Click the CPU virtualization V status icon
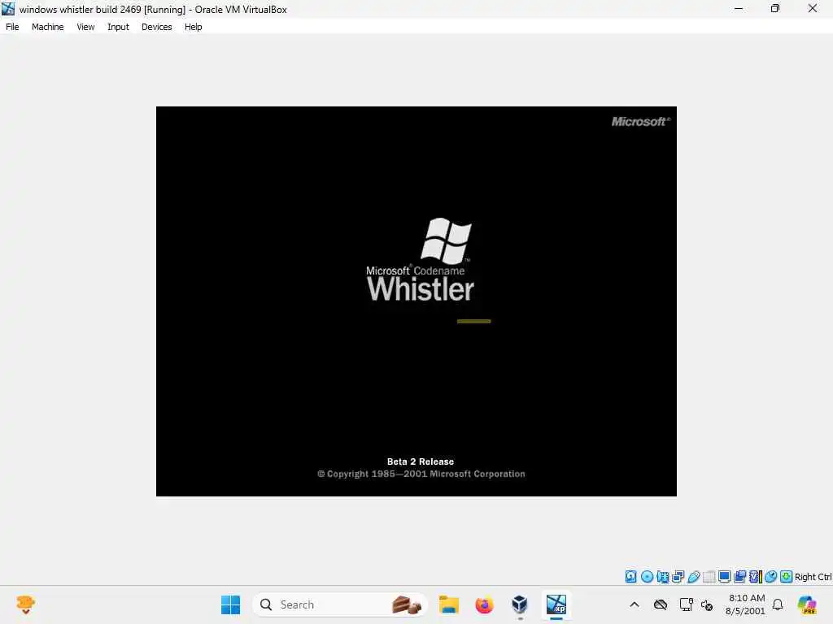 (x=756, y=576)
